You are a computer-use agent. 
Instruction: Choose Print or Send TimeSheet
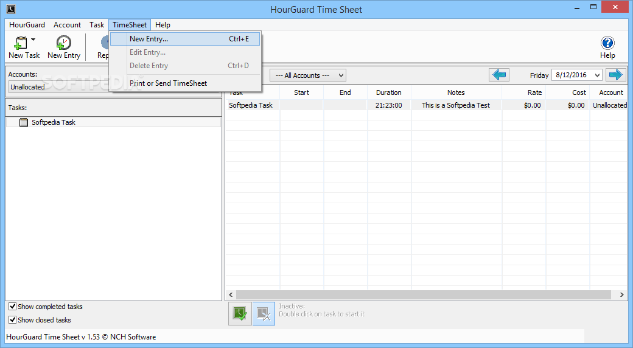pyautogui.click(x=185, y=83)
